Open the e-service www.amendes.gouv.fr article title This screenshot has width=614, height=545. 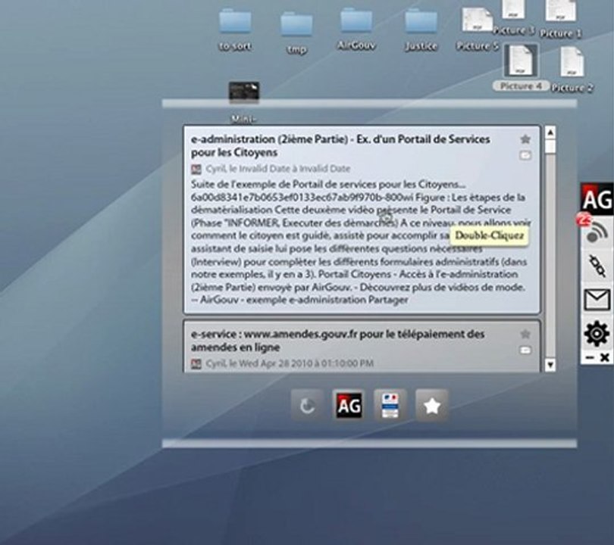[x=337, y=341]
